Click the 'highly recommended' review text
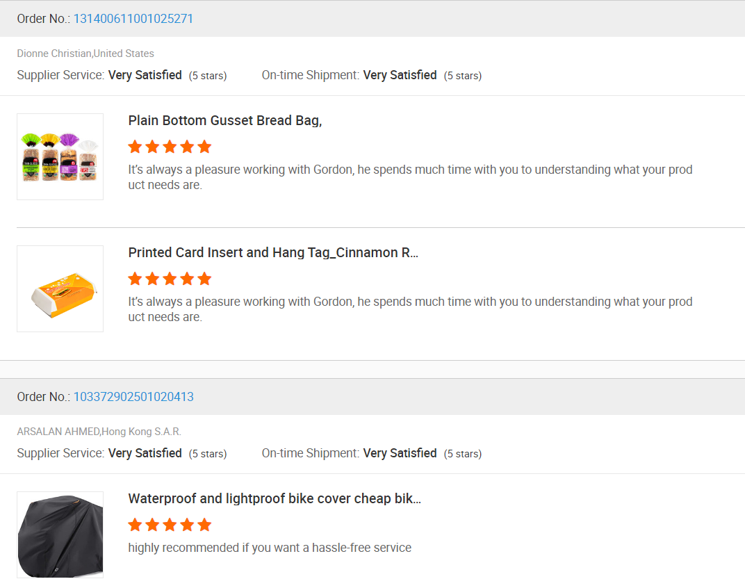This screenshot has width=745, height=588. tap(270, 548)
